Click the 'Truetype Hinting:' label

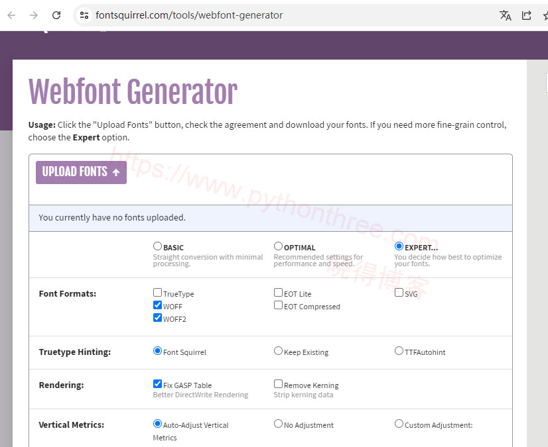pos(75,352)
